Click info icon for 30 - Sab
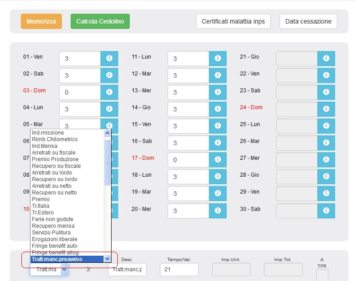 click(326, 210)
